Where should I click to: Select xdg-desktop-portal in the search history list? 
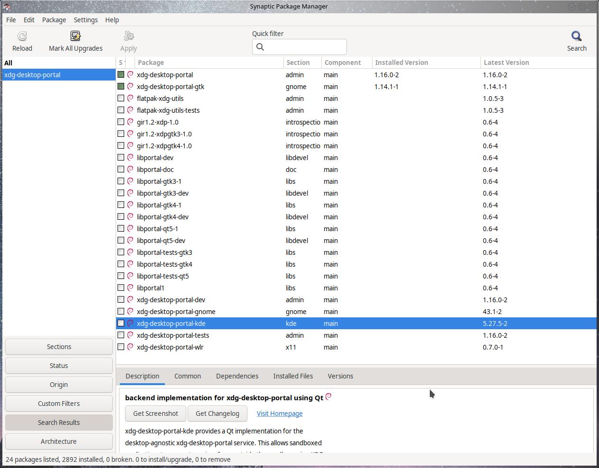(x=59, y=75)
